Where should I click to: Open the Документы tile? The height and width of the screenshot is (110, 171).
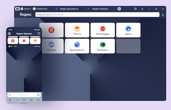tap(77, 46)
